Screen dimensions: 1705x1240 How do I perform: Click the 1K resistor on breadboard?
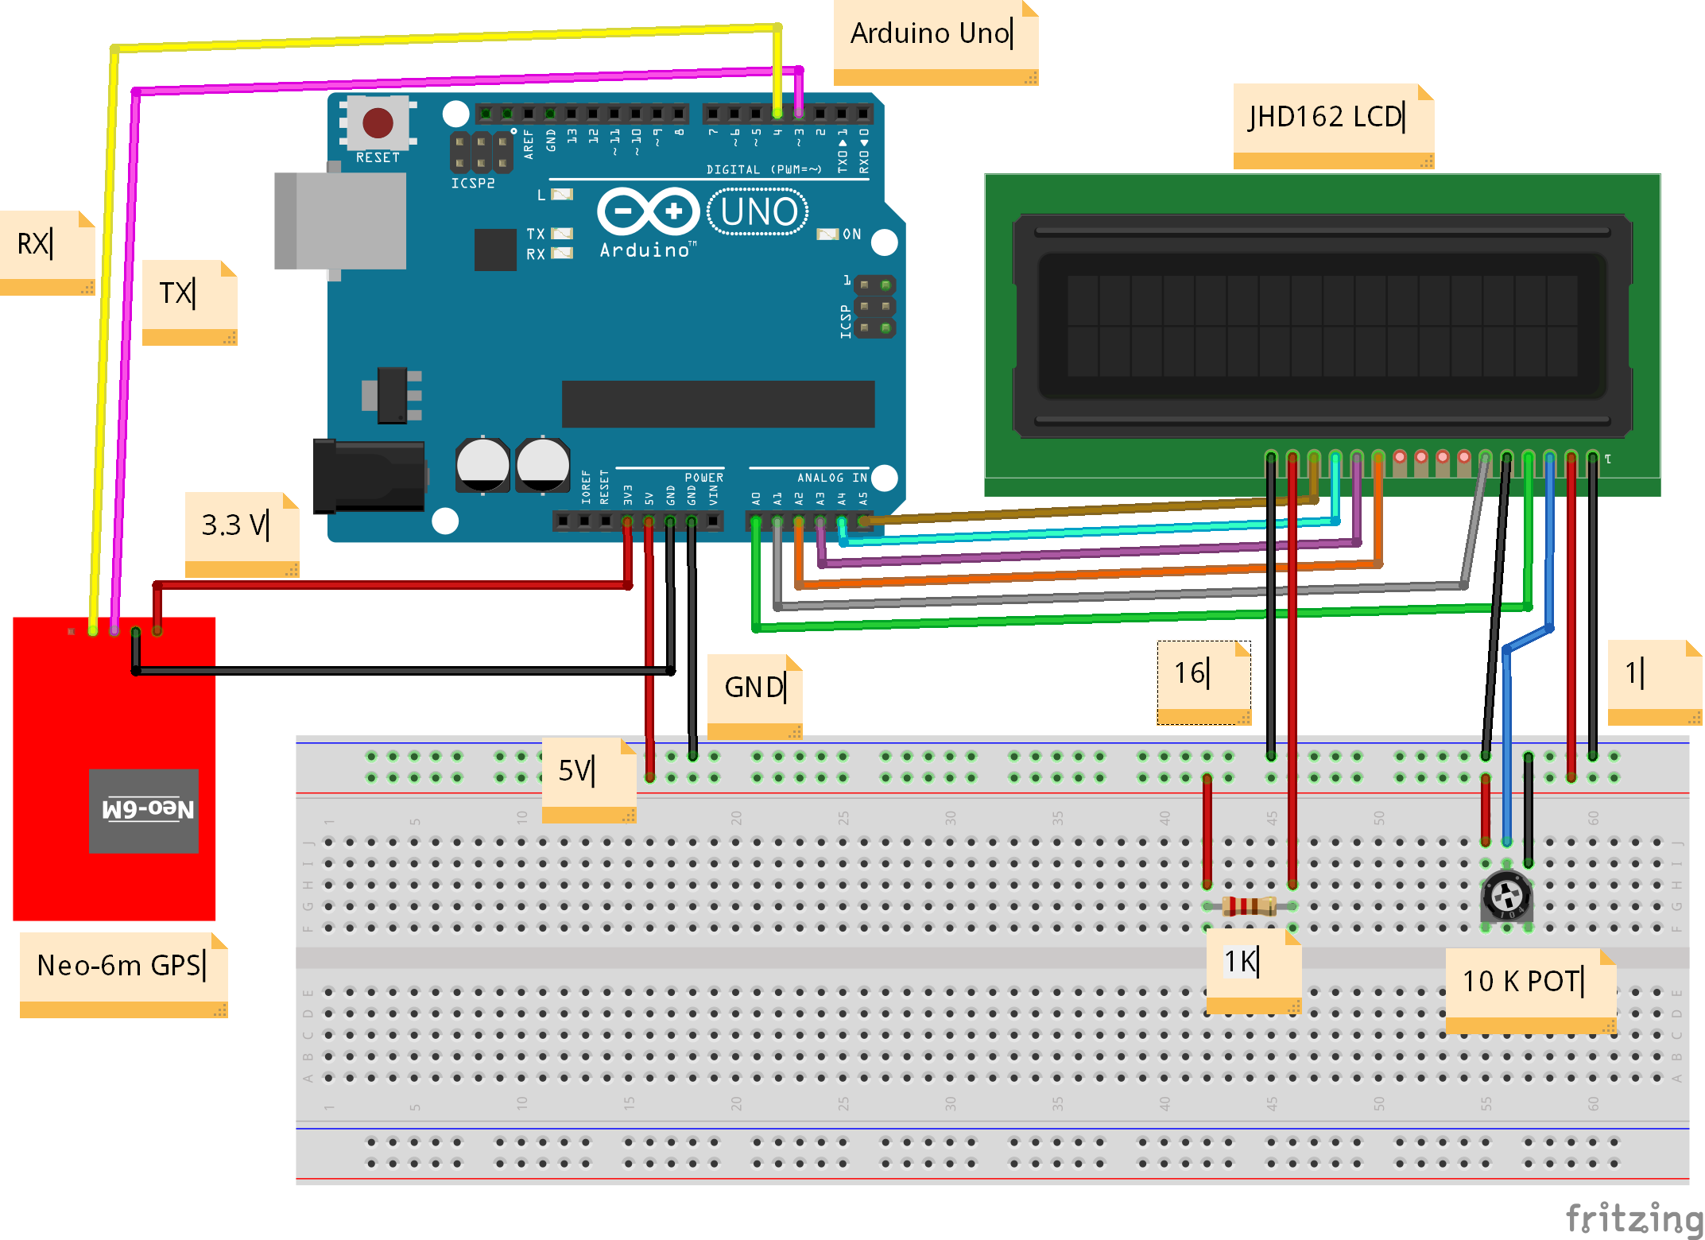1250,905
